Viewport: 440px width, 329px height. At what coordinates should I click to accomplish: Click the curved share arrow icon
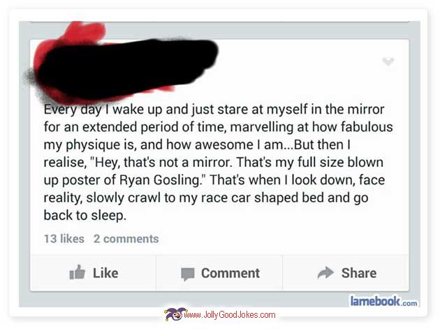(x=325, y=272)
